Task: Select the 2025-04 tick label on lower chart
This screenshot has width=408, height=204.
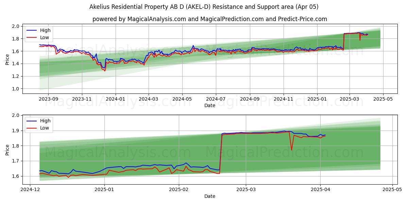Action: 320,189
